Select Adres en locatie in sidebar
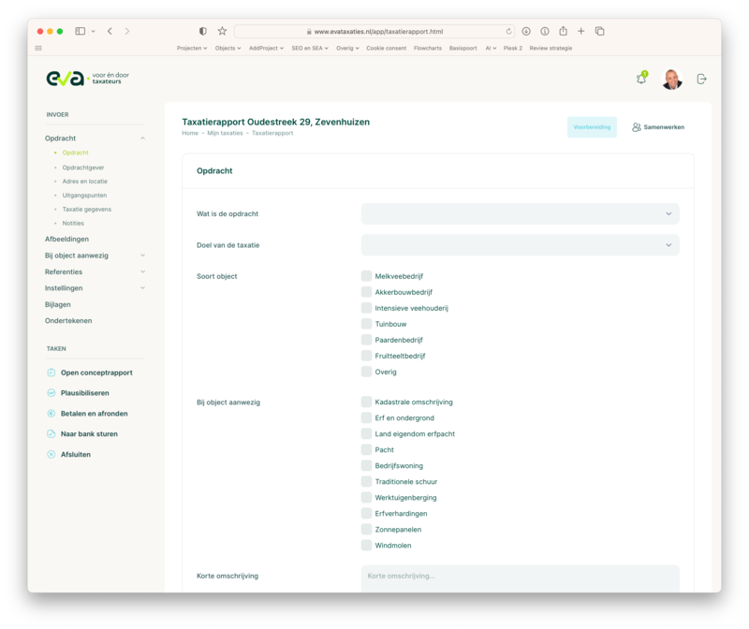Screen dimensions: 749x629 coord(84,182)
